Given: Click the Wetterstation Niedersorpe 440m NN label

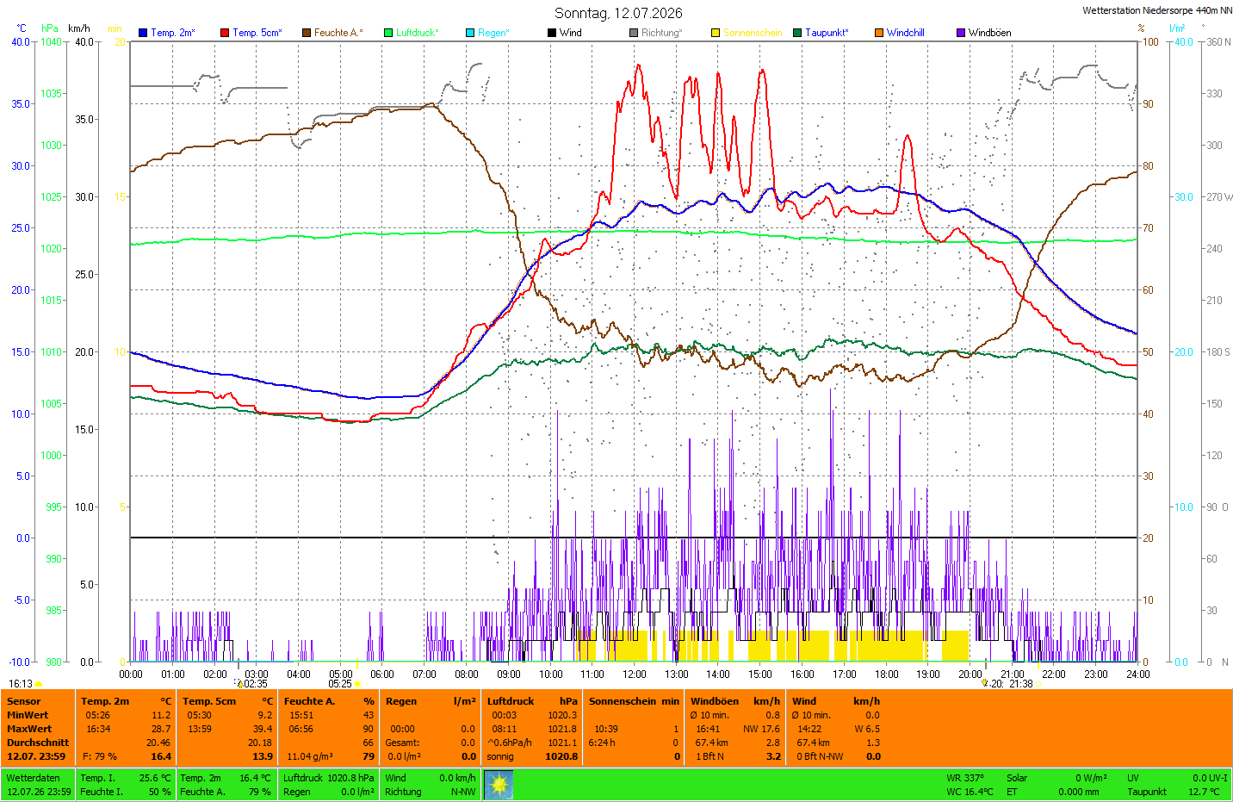Looking at the screenshot, I should pos(1157,10).
